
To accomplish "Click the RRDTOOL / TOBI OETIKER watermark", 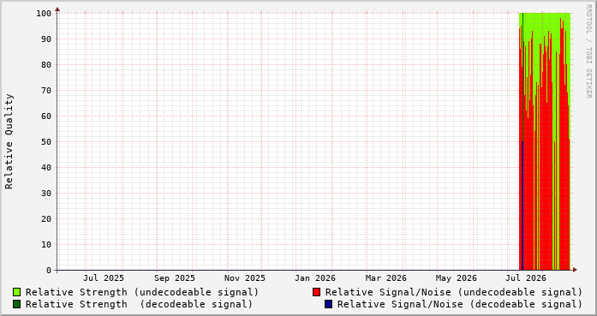I will [x=588, y=51].
